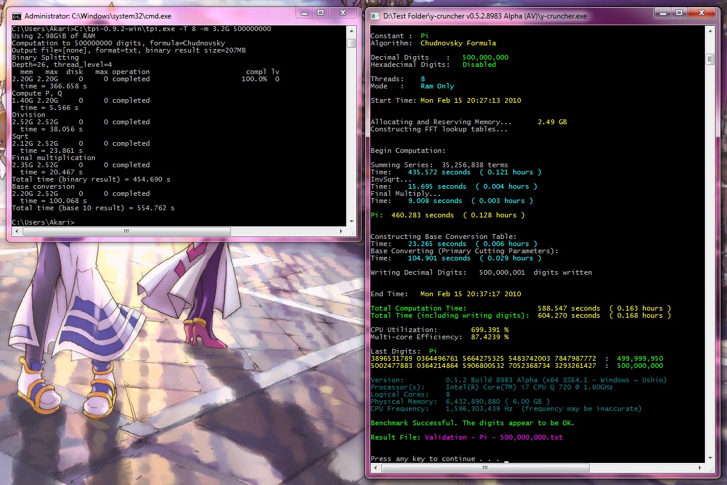The image size is (727, 485).
Task: Open the y-cruncher title bar system icon
Action: (x=375, y=16)
